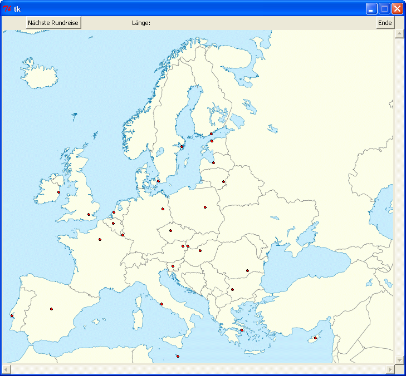
Task: Select the Paris red dot in France
Action: point(100,240)
